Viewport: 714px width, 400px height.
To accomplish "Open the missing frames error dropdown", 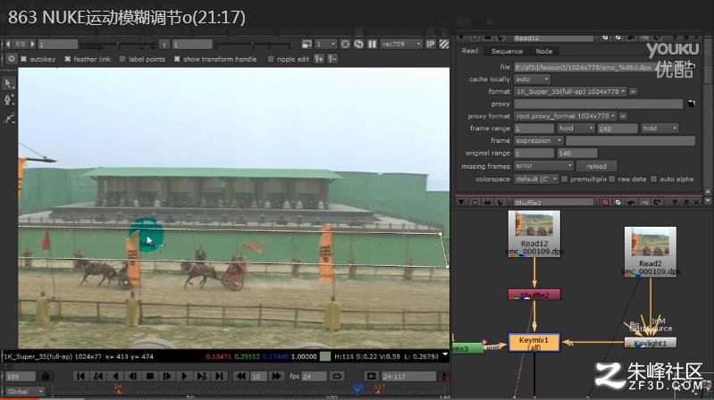I will click(x=543, y=166).
